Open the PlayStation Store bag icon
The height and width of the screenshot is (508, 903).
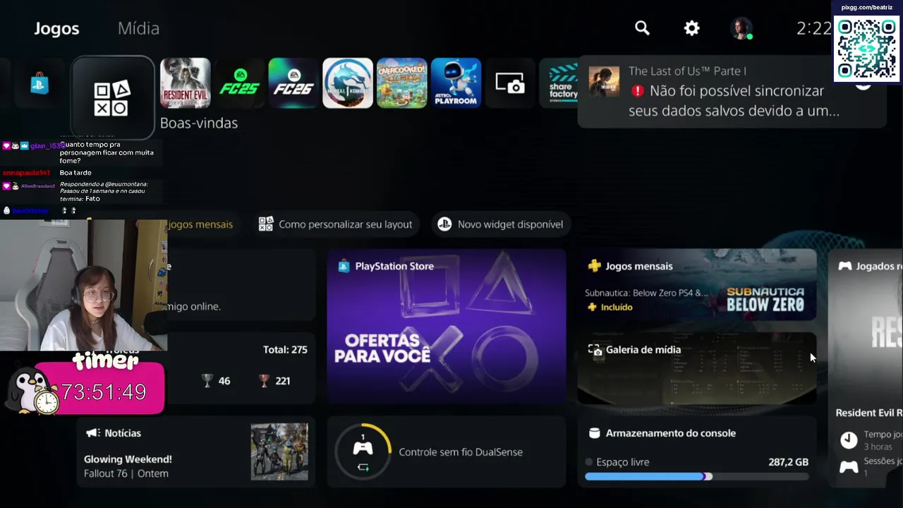(40, 84)
